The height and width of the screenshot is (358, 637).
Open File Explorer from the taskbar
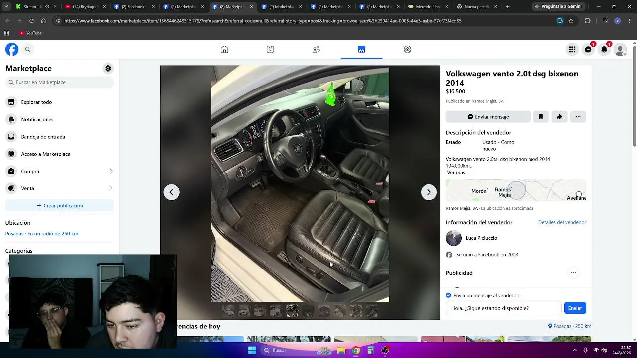[341, 350]
